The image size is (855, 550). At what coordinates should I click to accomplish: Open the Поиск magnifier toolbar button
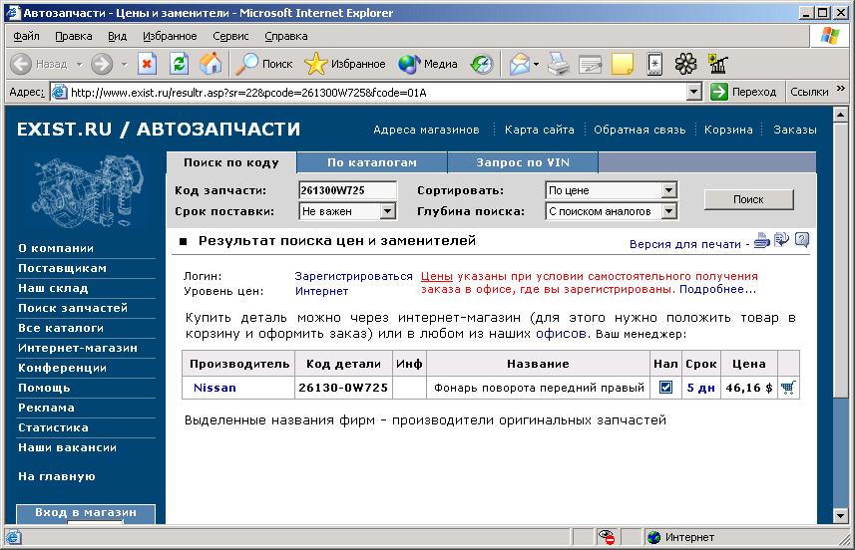pyautogui.click(x=264, y=64)
